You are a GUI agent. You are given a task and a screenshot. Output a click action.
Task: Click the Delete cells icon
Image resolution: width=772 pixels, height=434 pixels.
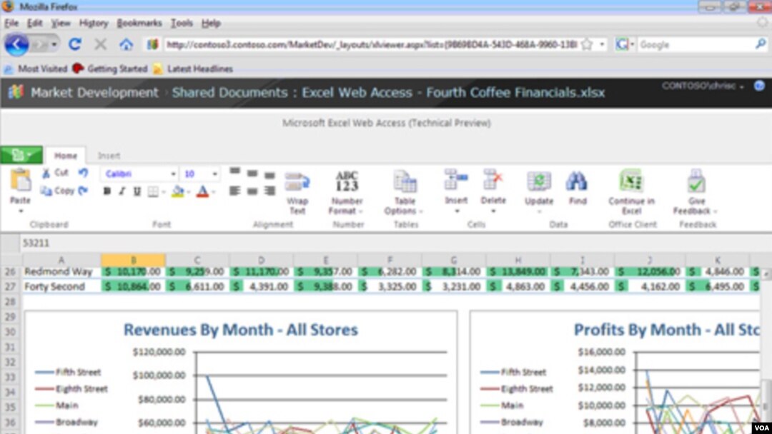click(x=493, y=179)
